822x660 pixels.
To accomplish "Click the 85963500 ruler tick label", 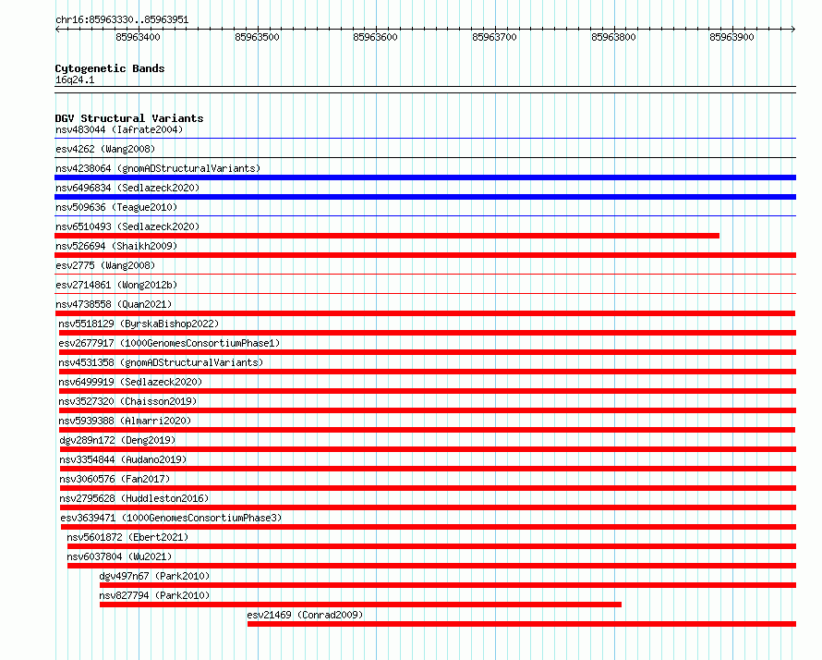I will pos(257,37).
